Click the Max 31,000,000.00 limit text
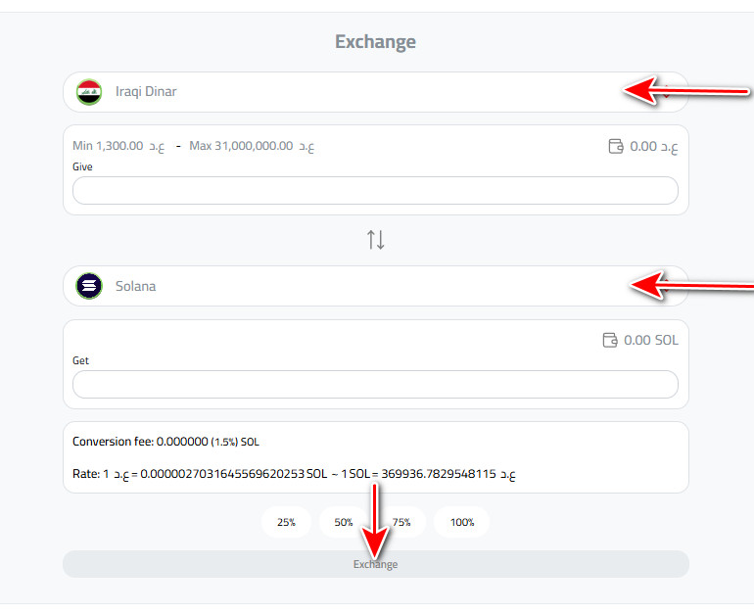The height and width of the screenshot is (613, 754). click(241, 146)
